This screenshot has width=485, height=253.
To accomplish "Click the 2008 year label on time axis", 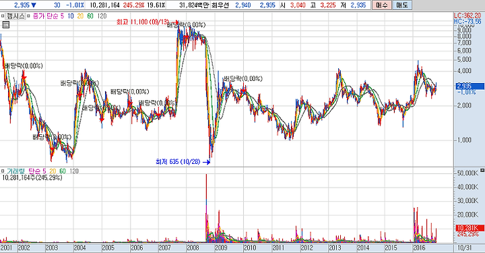I will pos(193,248).
